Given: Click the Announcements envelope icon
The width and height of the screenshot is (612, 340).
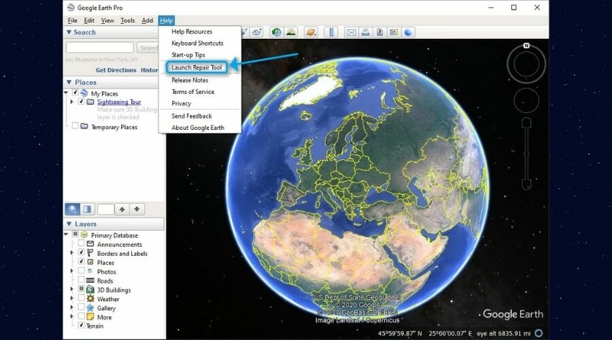Looking at the screenshot, I should click(x=90, y=244).
